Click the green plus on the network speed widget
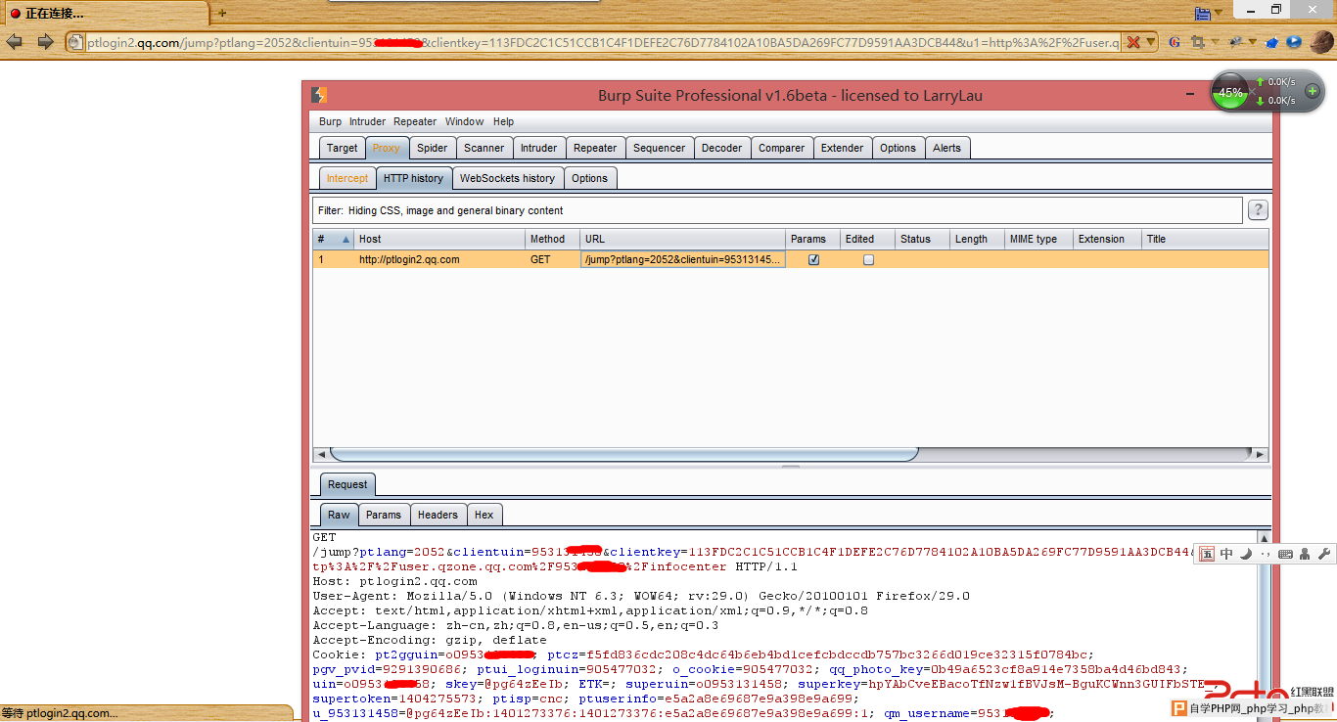 pos(1313,91)
